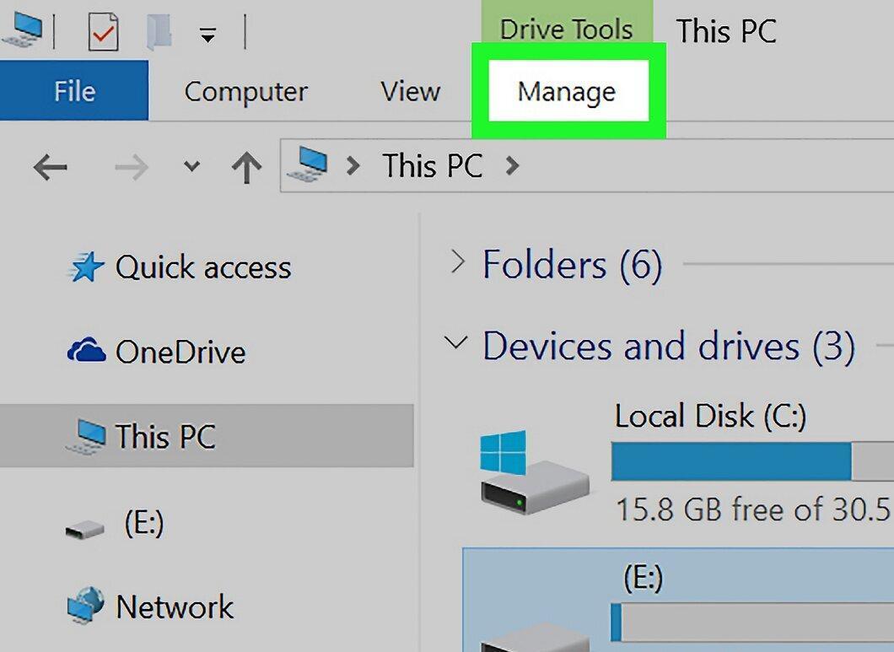Click the New folder icon in title bar

pos(159,33)
